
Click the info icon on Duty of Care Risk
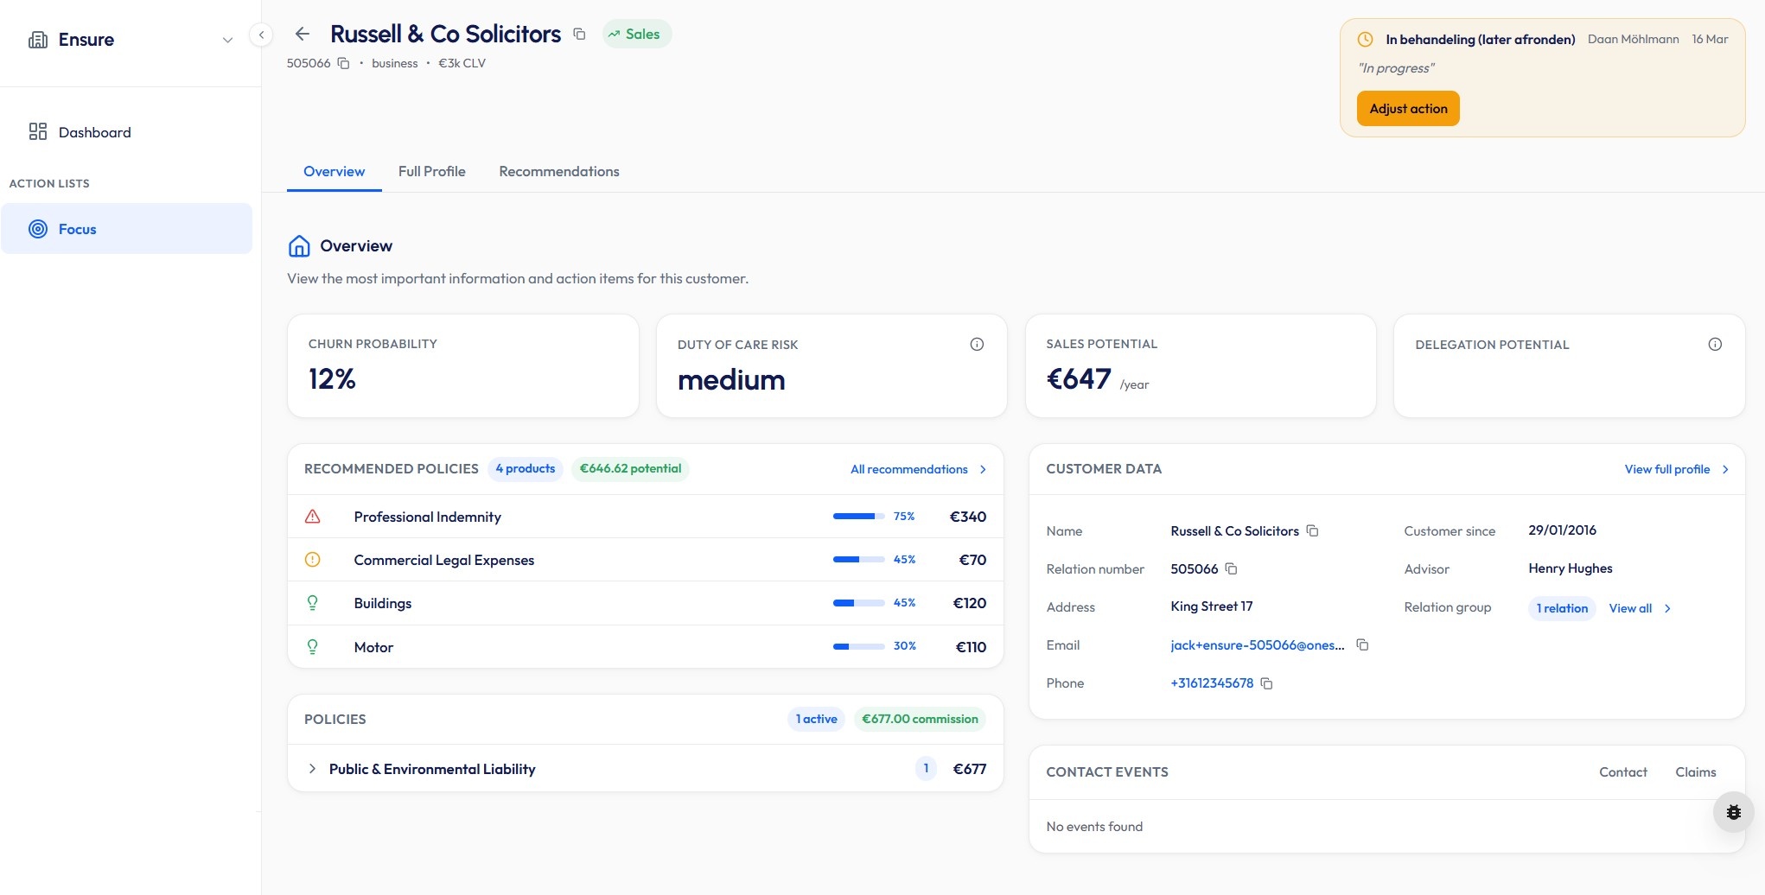pos(977,344)
